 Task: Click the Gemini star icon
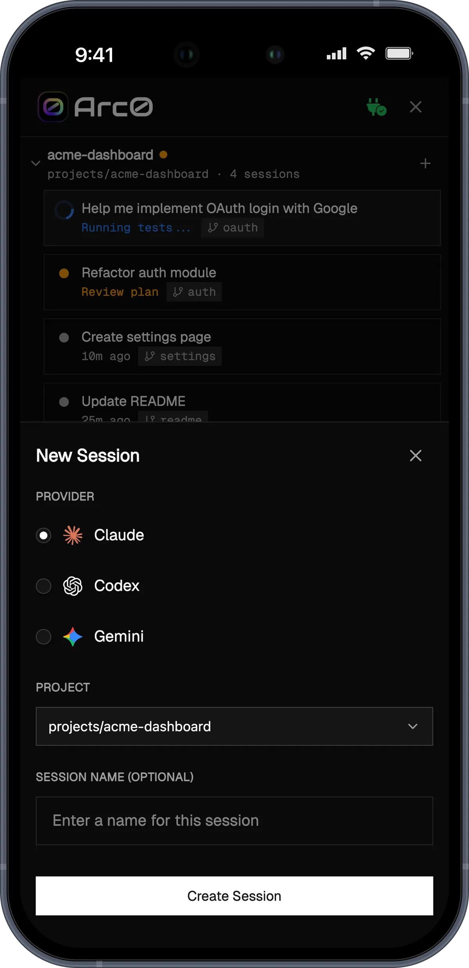73,636
